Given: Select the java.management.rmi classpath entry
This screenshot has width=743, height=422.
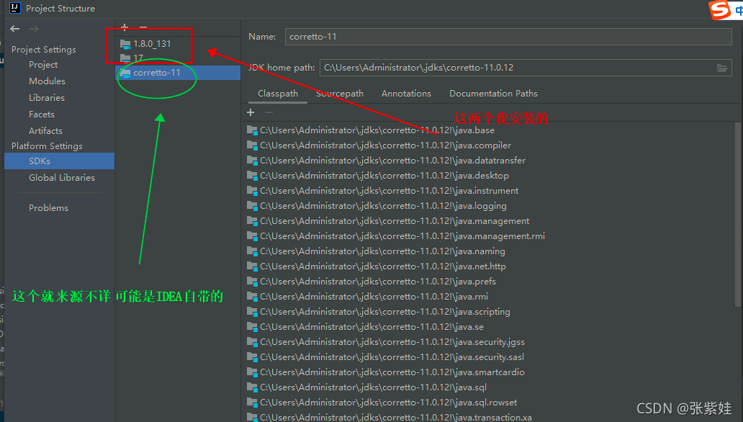Looking at the screenshot, I should (396, 236).
